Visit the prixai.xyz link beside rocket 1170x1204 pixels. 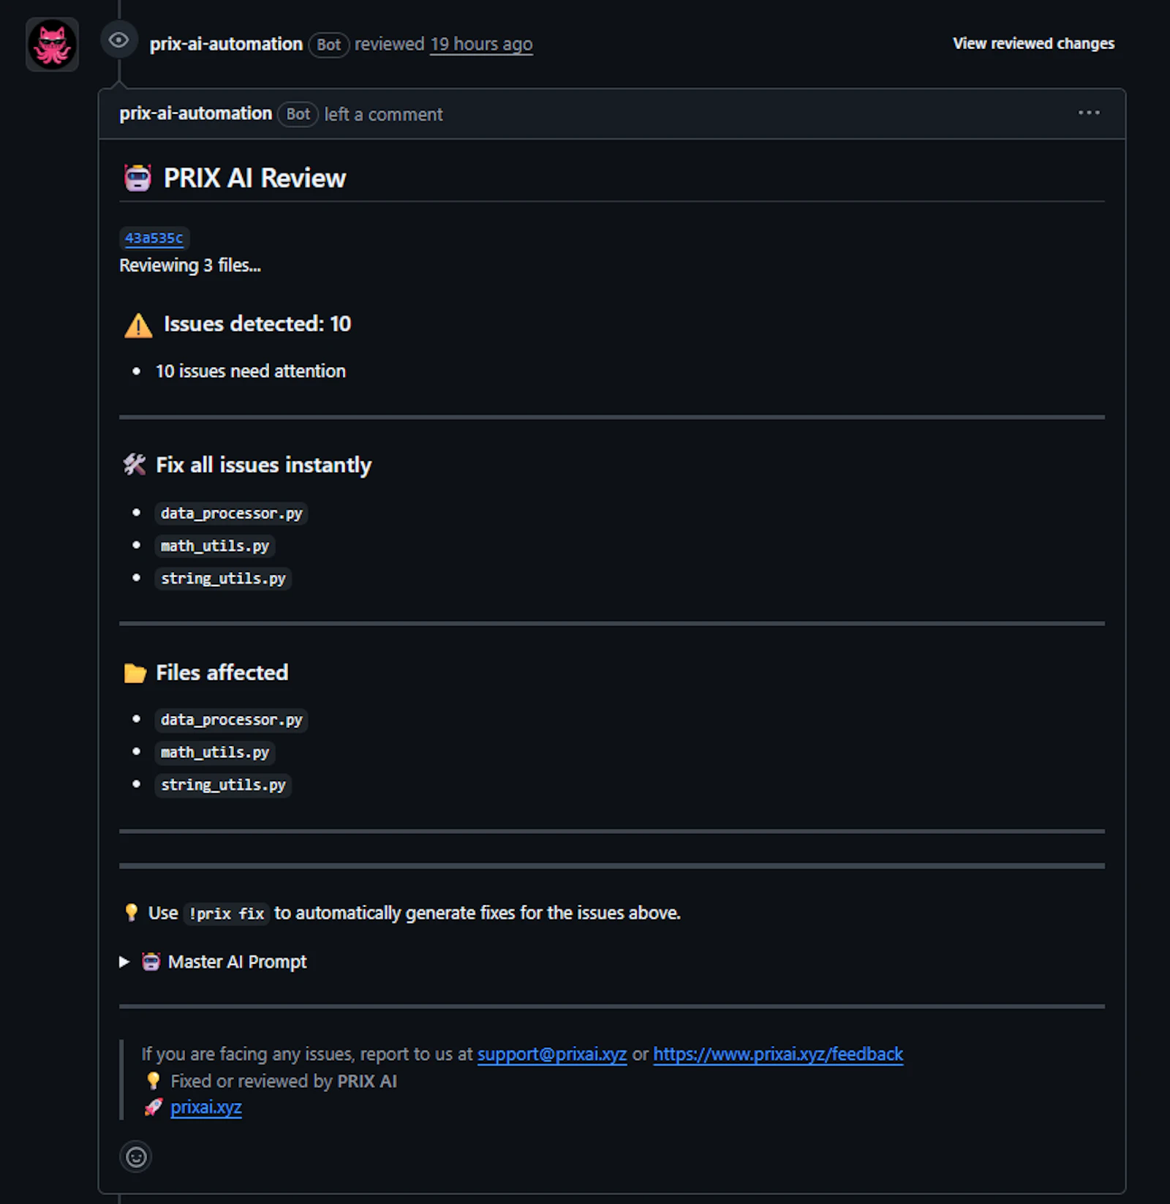[206, 1107]
